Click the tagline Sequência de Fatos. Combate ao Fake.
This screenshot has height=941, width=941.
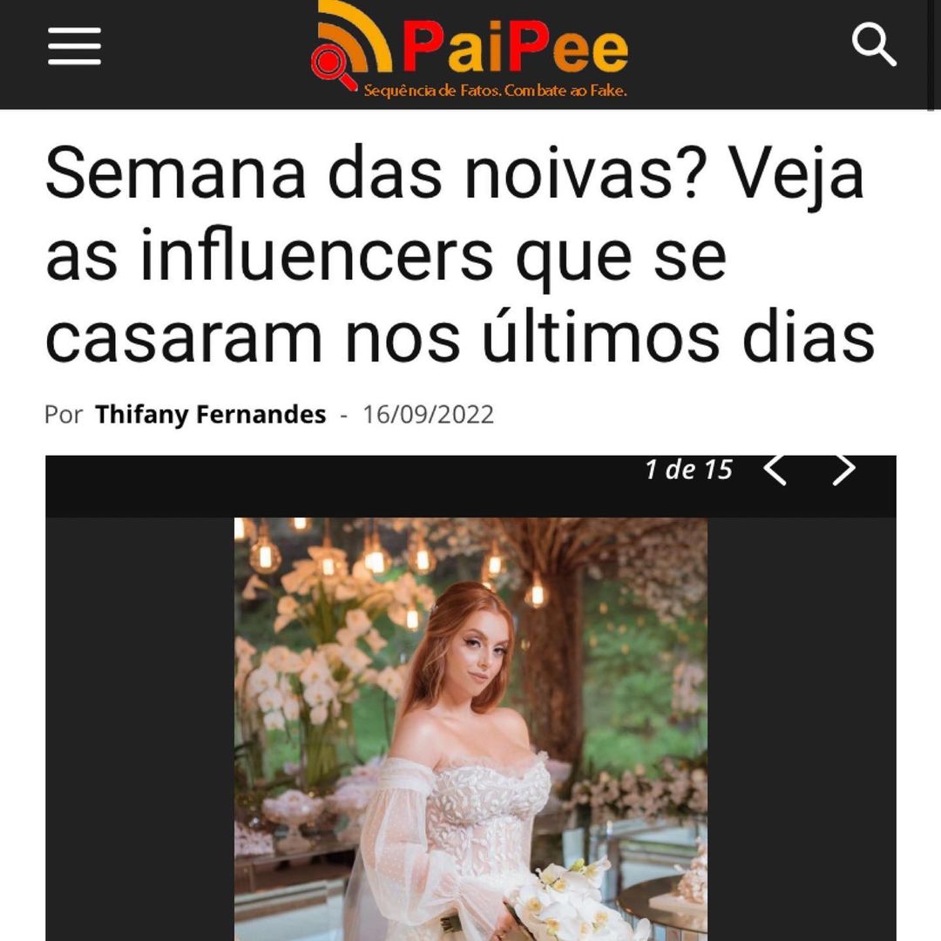tap(495, 91)
